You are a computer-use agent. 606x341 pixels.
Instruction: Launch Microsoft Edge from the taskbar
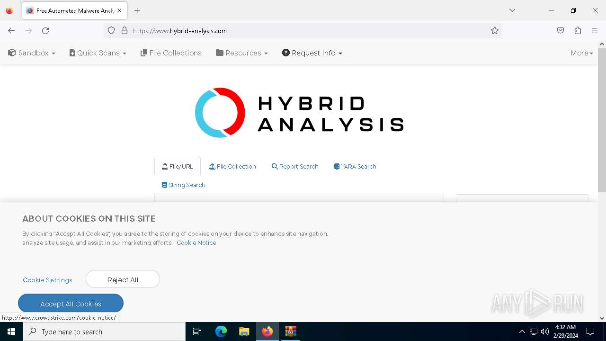tap(221, 332)
